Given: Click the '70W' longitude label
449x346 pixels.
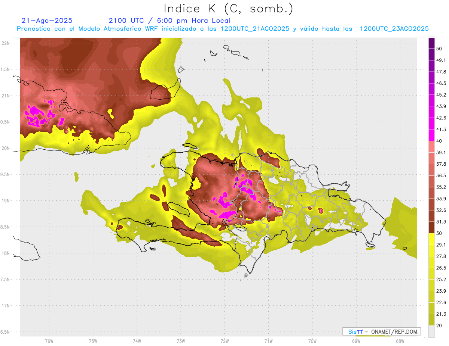Looking at the screenshot, I should (312, 341).
